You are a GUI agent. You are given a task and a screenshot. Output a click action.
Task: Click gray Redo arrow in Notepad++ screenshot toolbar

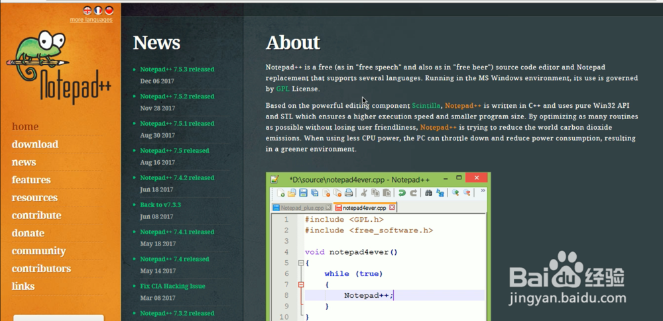tap(414, 193)
